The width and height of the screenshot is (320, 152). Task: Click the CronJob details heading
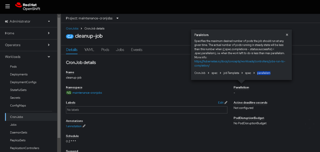(81, 63)
